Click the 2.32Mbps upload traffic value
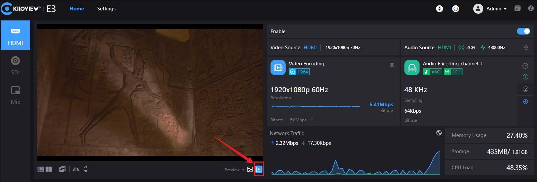537x182 pixels. coord(287,143)
